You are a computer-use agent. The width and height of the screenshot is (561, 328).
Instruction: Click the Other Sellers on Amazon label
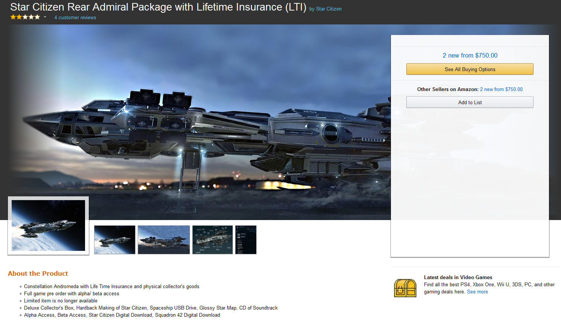(x=448, y=89)
